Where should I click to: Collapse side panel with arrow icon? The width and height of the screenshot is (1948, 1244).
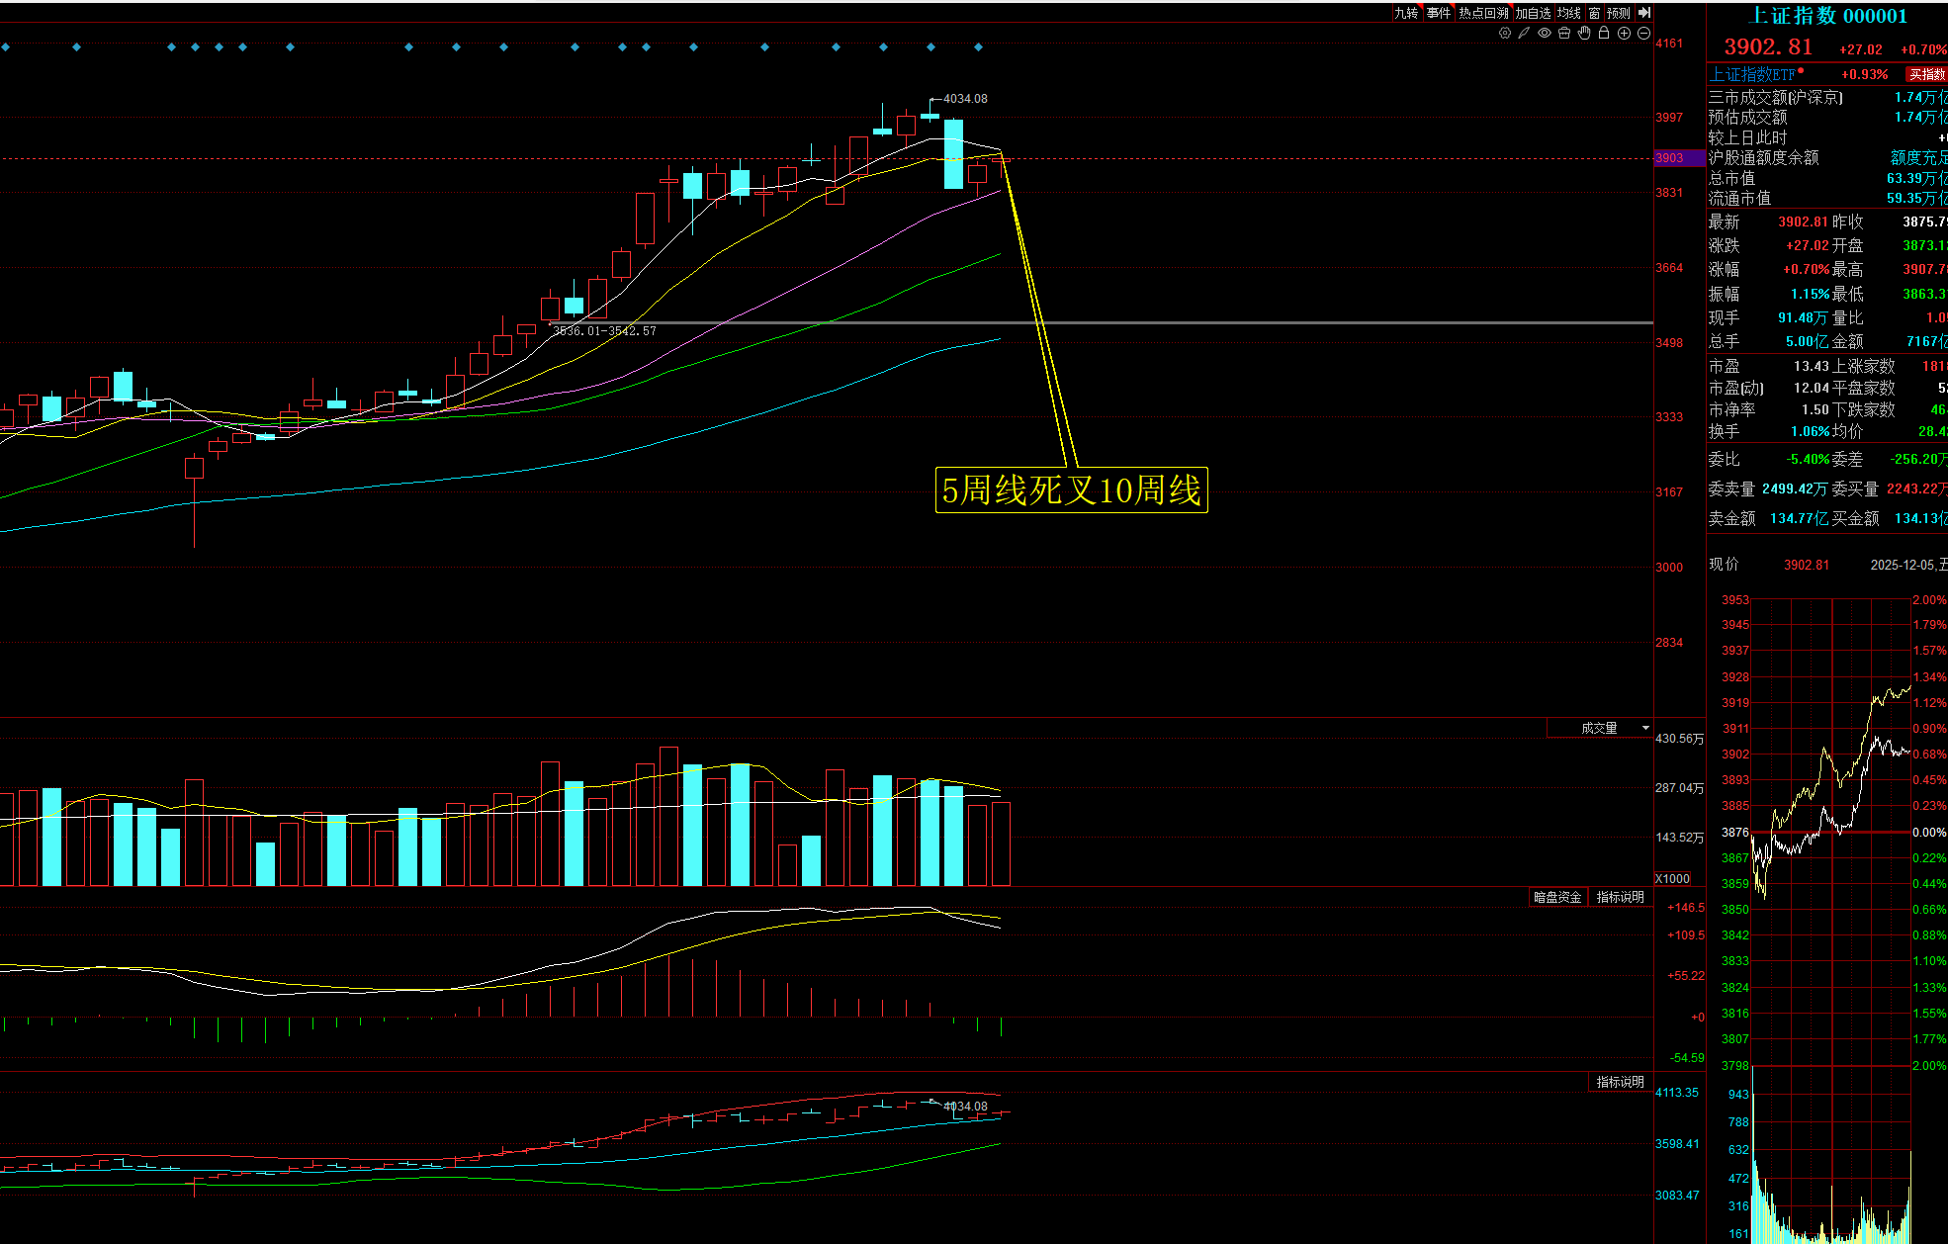pyautogui.click(x=1643, y=13)
